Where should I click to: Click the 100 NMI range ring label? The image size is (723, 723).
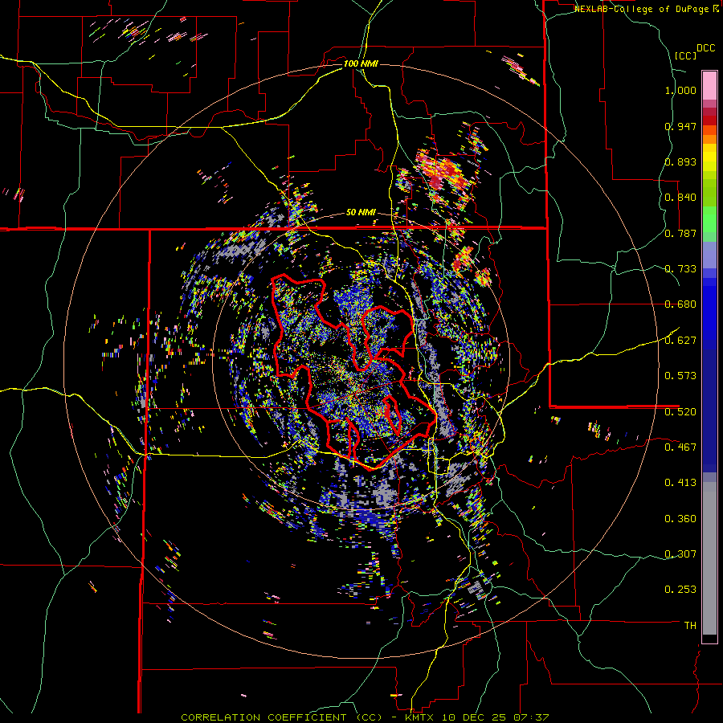coord(361,63)
